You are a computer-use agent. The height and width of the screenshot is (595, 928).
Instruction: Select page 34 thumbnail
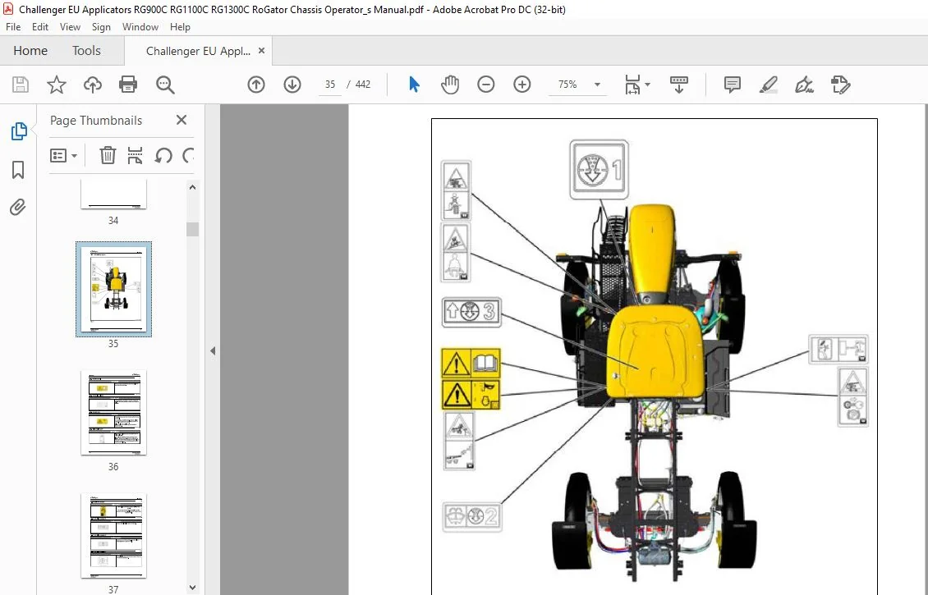[113, 195]
